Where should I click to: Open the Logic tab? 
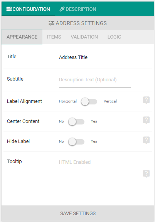coord(115,37)
